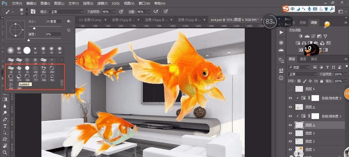Image resolution: width=349 pixels, height=157 pixels.
Task: Select the Custom Shape tool
Action: pyautogui.click(x=5, y=139)
